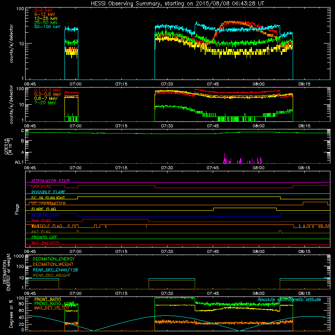Click the '7-20 MeV' legend entry

pyautogui.click(x=45, y=103)
